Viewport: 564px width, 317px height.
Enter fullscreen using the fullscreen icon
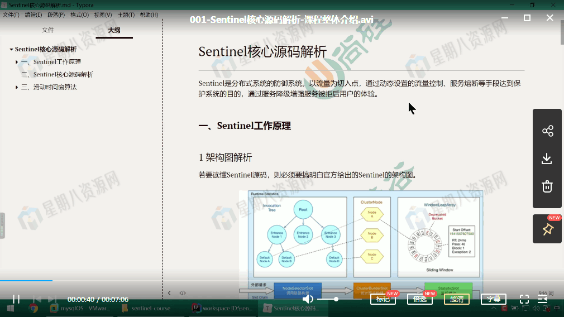(524, 299)
